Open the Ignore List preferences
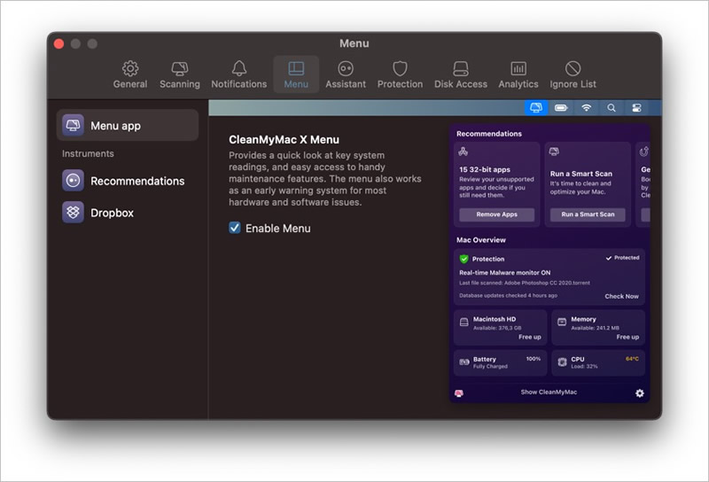 click(x=573, y=74)
